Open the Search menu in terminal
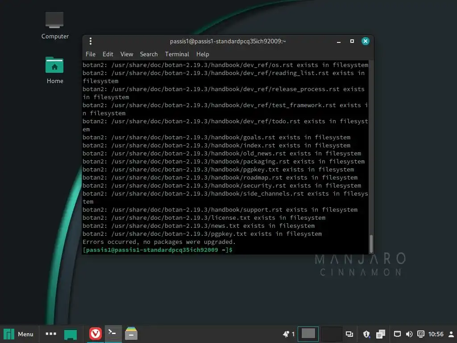Screen dimensions: 457x343 tap(149, 54)
